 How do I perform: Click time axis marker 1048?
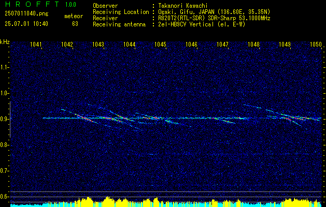click(253, 44)
